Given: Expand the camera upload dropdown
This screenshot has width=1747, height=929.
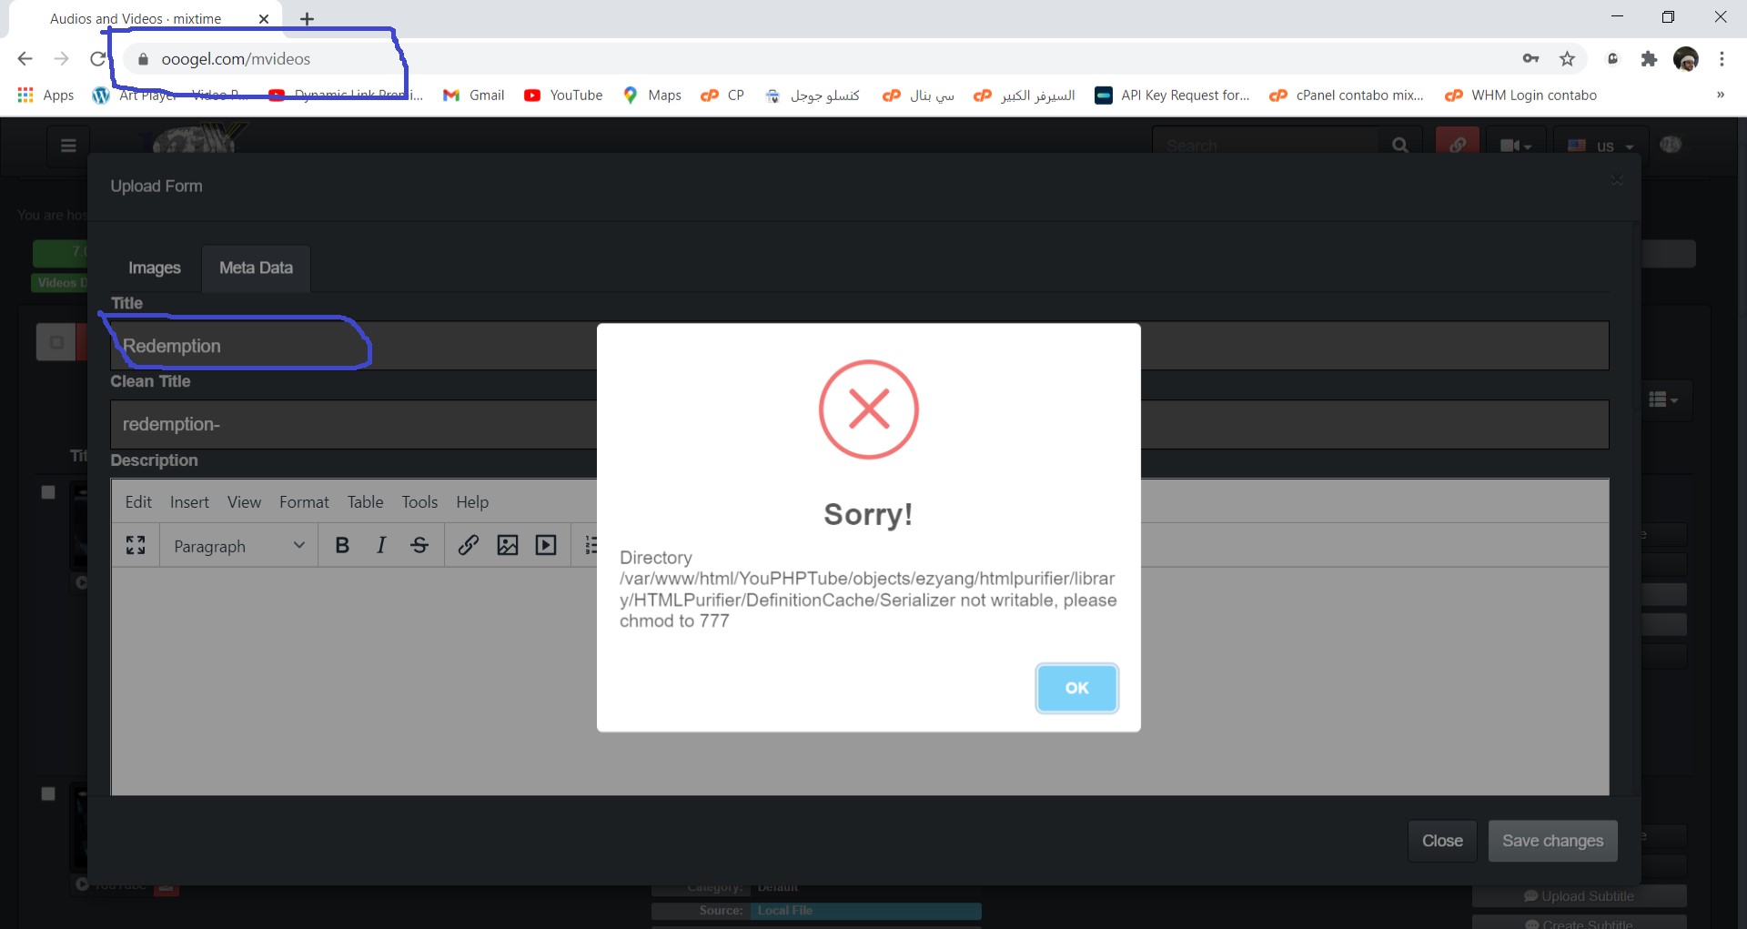Looking at the screenshot, I should click(1515, 146).
